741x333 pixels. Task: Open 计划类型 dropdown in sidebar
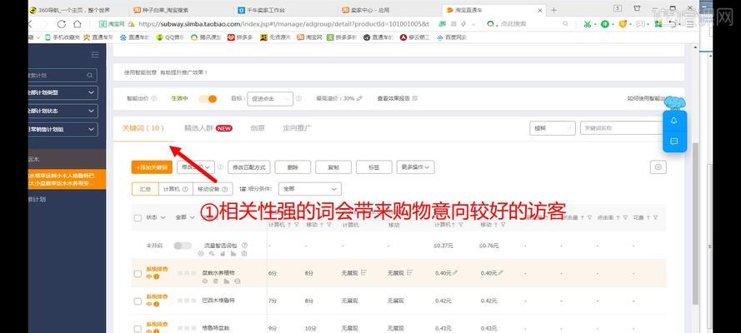[x=62, y=93]
